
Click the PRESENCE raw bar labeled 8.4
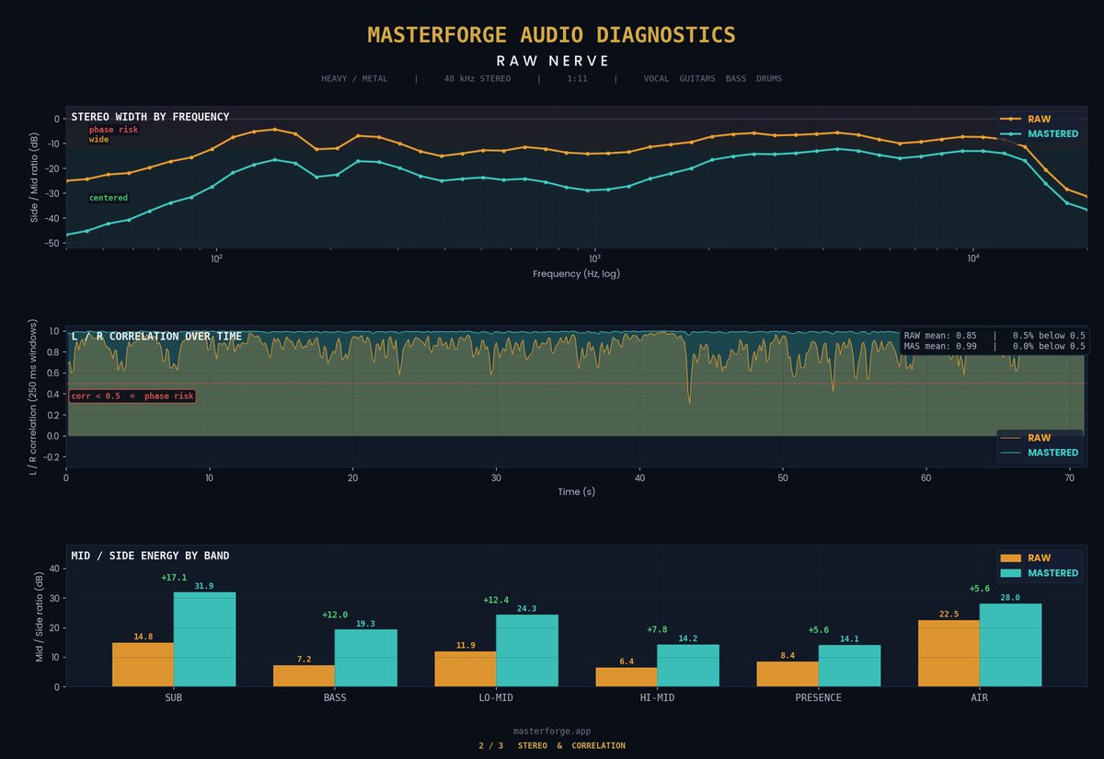[x=788, y=674]
